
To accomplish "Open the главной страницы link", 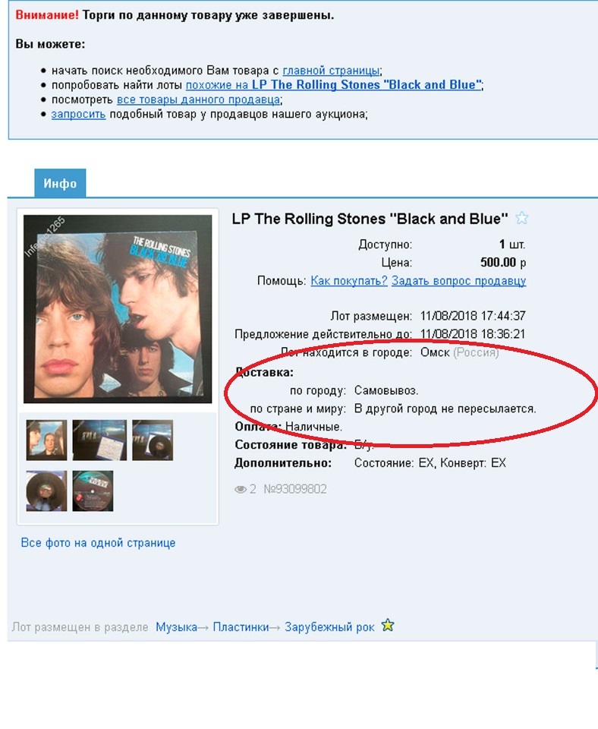I will tap(331, 71).
